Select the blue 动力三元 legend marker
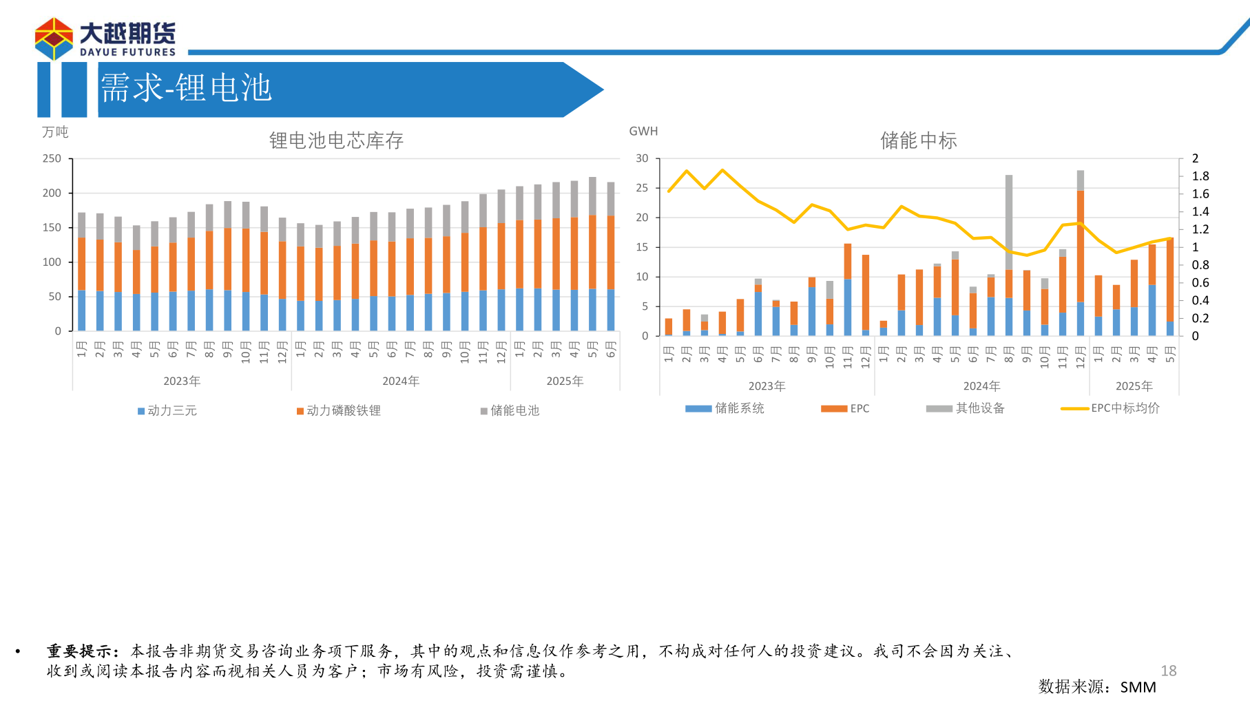The height and width of the screenshot is (703, 1250). (140, 410)
